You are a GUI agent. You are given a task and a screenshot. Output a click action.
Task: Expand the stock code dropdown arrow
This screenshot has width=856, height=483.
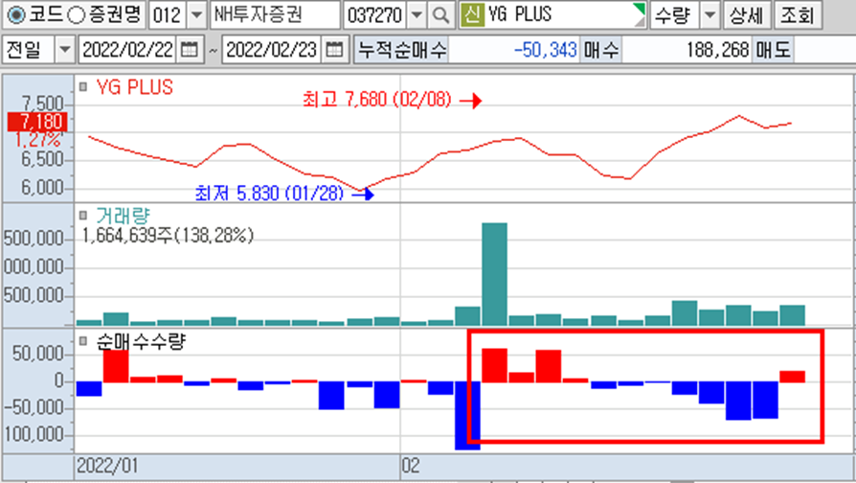coord(417,14)
